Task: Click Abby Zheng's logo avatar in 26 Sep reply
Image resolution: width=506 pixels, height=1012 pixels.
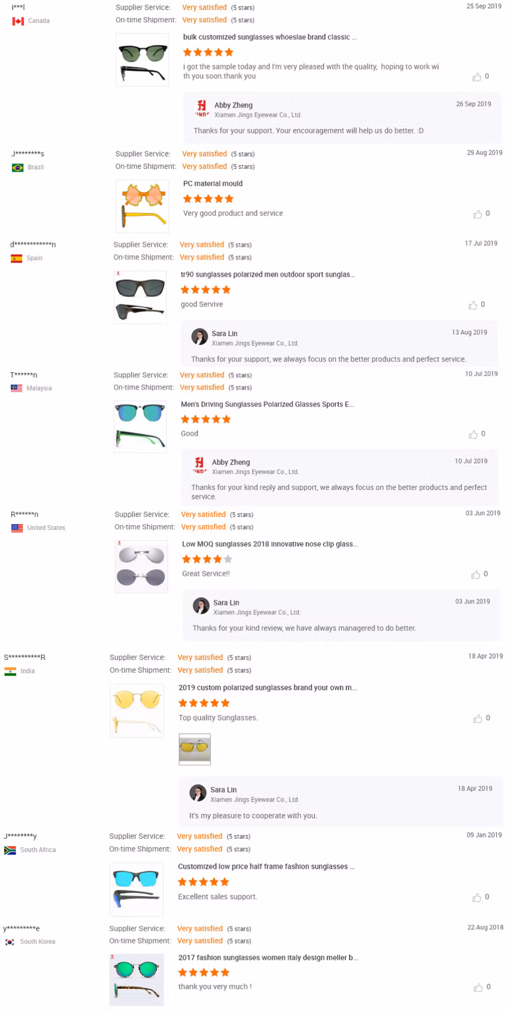Action: (201, 108)
